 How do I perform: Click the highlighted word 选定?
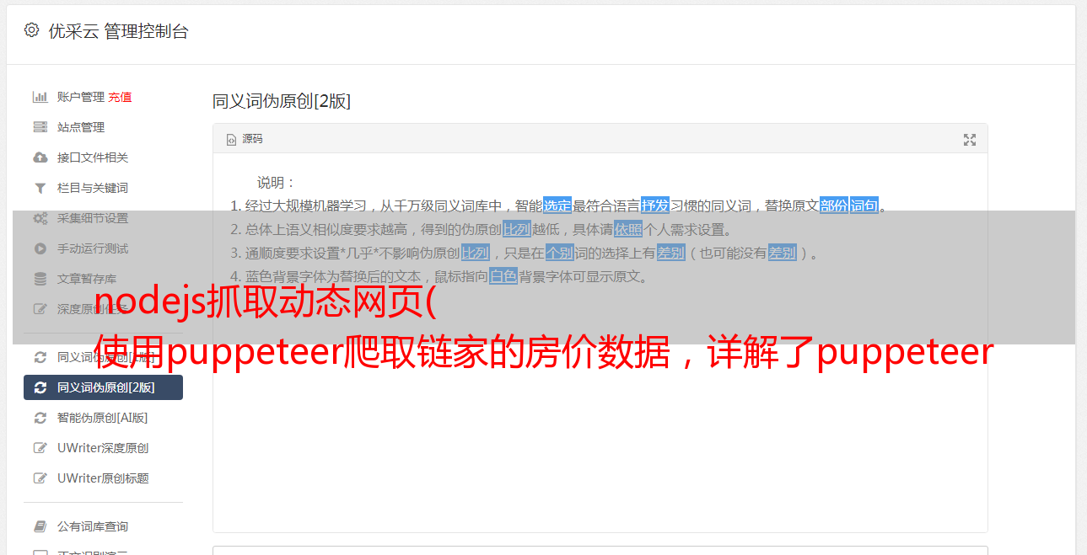tap(557, 205)
